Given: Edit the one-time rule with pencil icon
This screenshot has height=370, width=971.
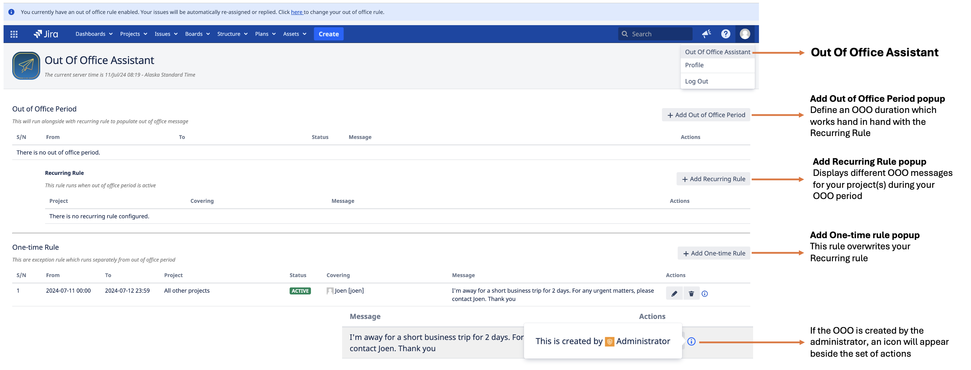Looking at the screenshot, I should (x=674, y=293).
